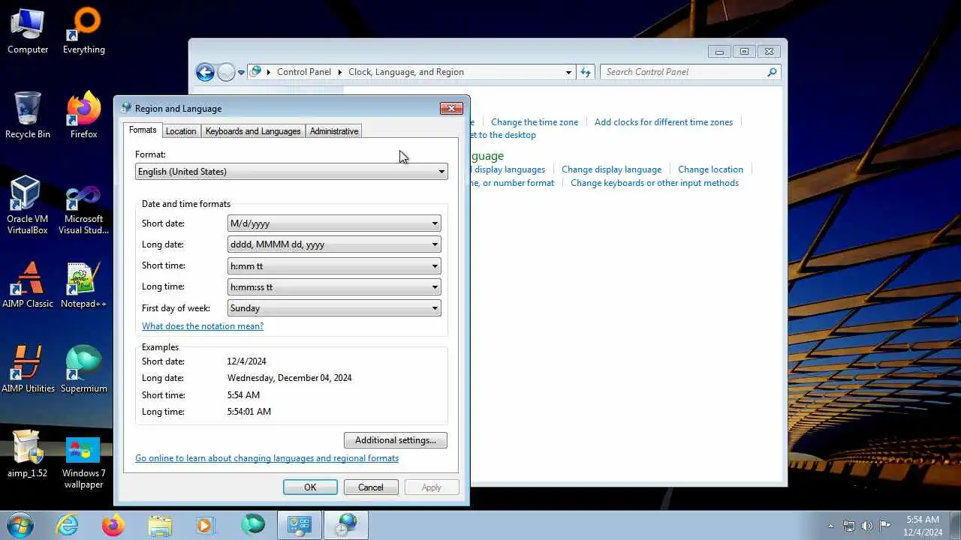
Task: Switch to Keyboards and Languages tab
Action: tap(253, 131)
